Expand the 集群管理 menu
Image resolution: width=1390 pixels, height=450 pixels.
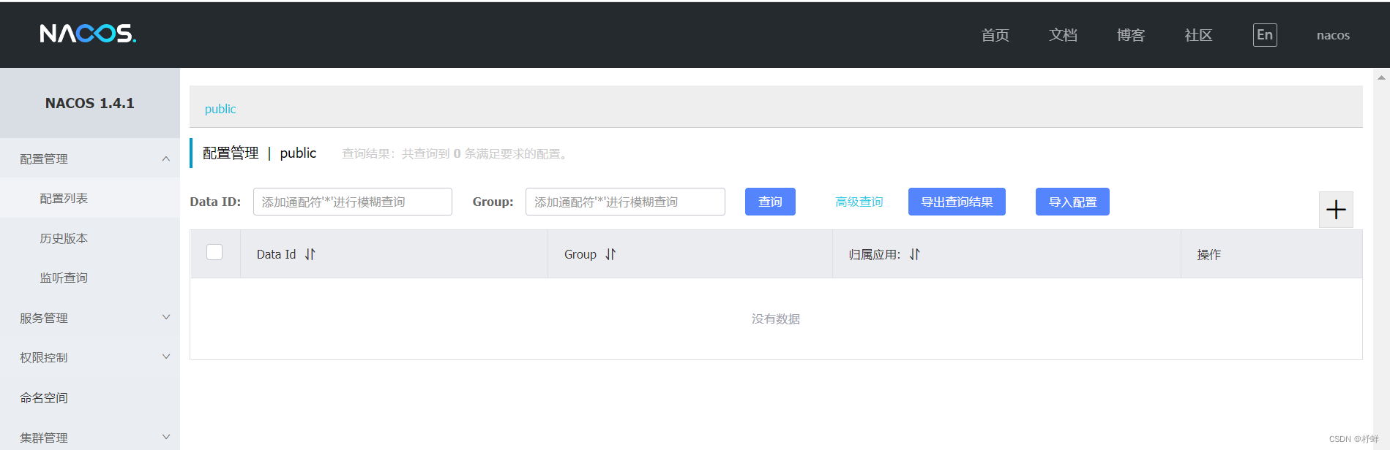pos(90,438)
